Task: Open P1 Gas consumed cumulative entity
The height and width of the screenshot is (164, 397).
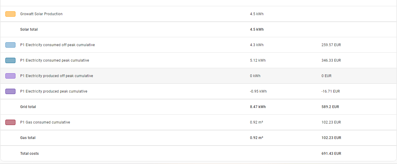Action: (198, 122)
